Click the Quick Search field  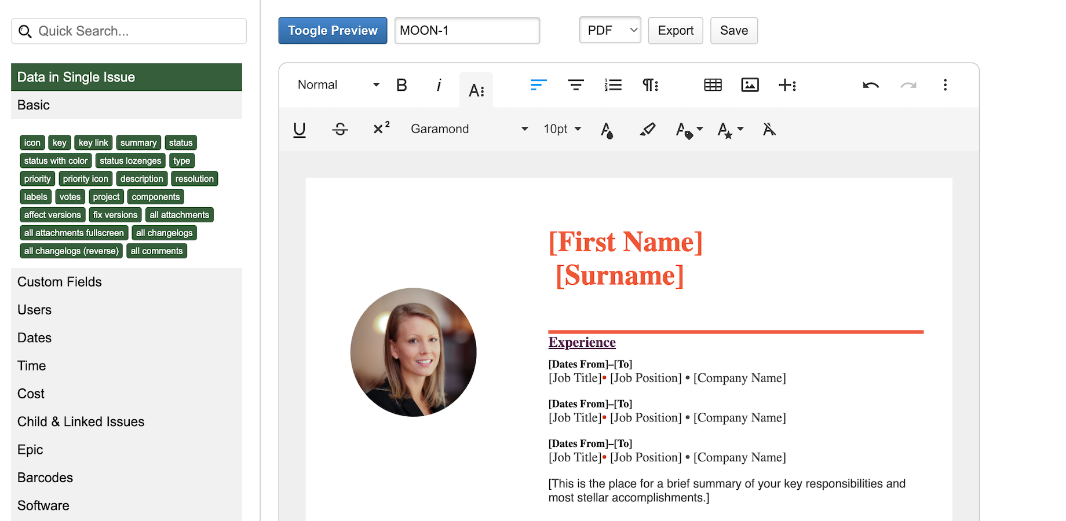tap(129, 31)
